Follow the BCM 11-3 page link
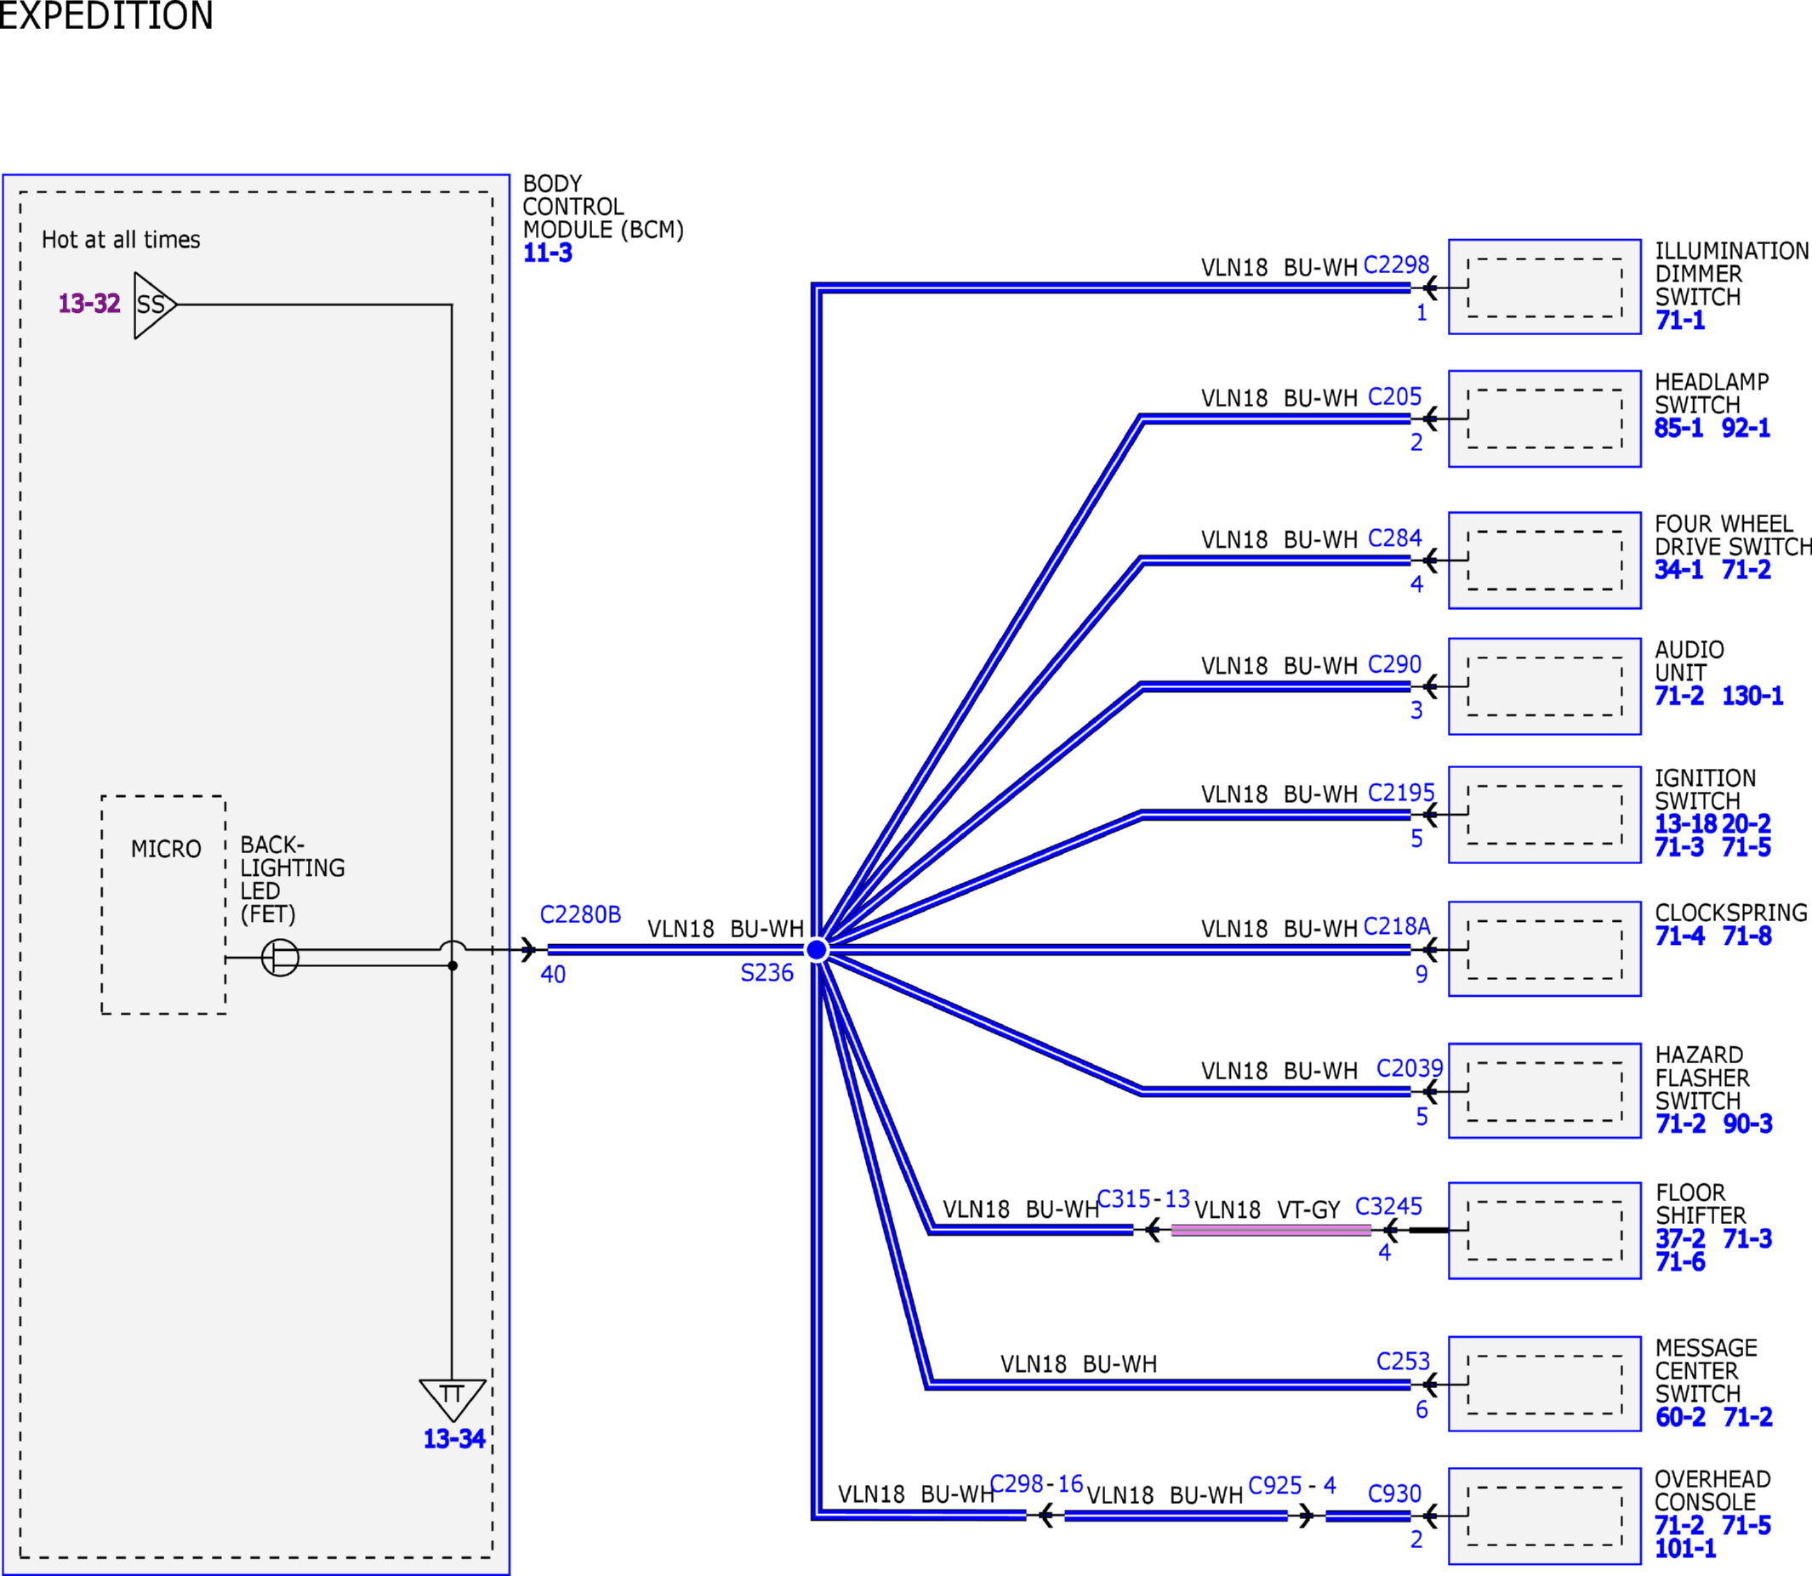Viewport: 1812px width, 1576px height. 547,253
